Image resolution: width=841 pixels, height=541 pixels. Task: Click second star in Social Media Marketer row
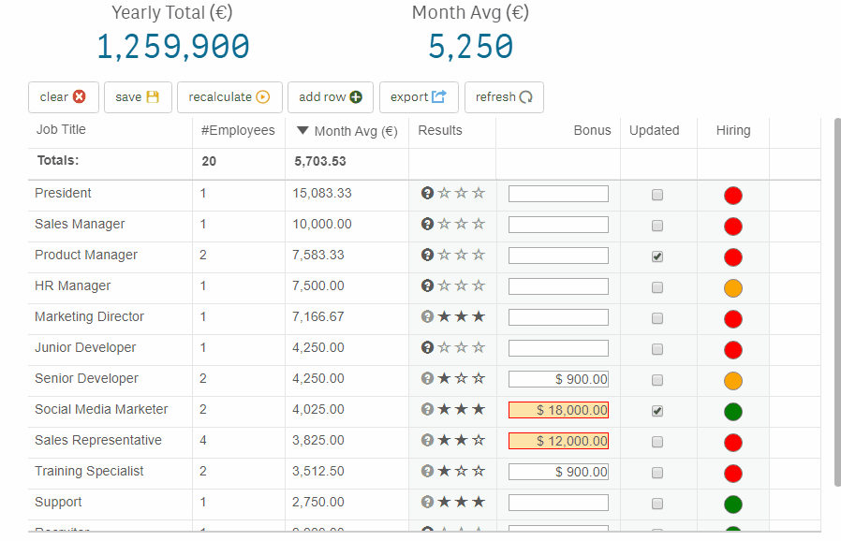462,410
